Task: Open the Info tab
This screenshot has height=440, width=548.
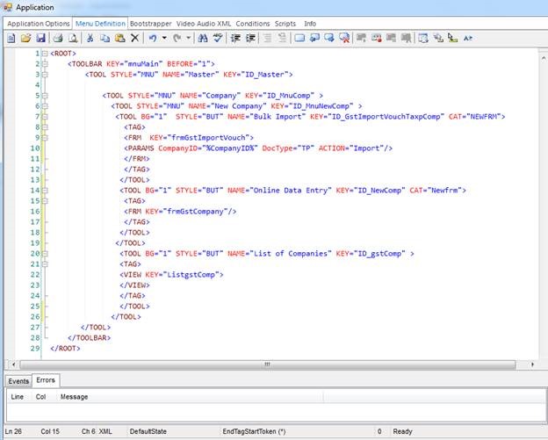Action: pyautogui.click(x=310, y=24)
